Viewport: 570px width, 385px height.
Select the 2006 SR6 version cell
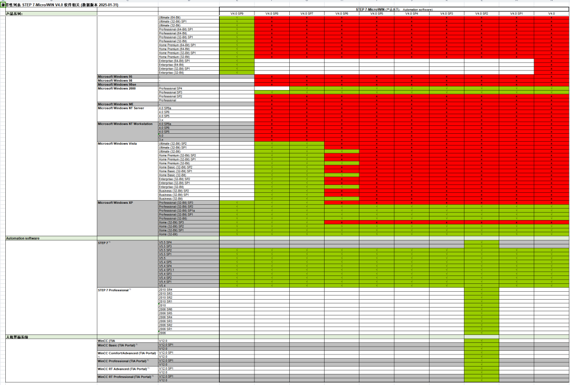pyautogui.click(x=188, y=310)
